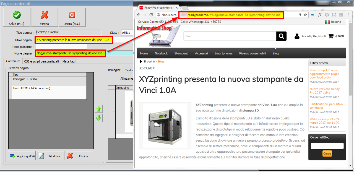Select the Testo HTML (1466 caratteri) row
Image resolution: width=354 pixels, height=172 pixels.
pos(49,90)
